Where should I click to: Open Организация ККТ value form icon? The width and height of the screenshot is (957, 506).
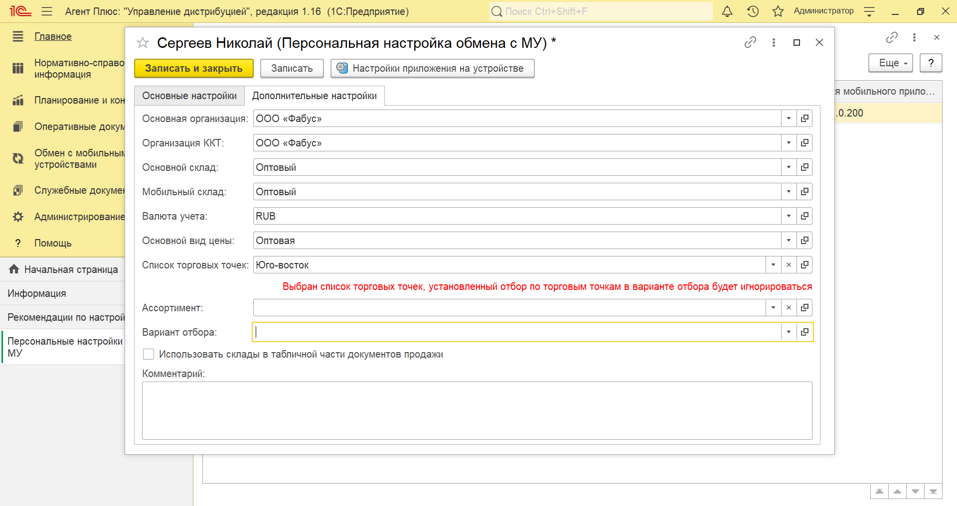point(804,143)
